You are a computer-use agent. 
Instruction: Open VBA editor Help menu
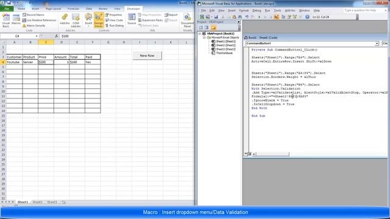(x=316, y=10)
